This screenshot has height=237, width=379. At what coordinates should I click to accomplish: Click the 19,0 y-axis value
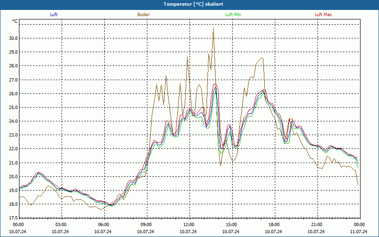[x=13, y=191]
